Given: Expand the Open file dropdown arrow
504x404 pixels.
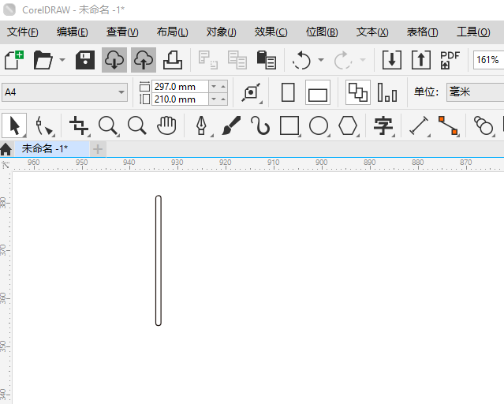Looking at the screenshot, I should pyautogui.click(x=62, y=60).
